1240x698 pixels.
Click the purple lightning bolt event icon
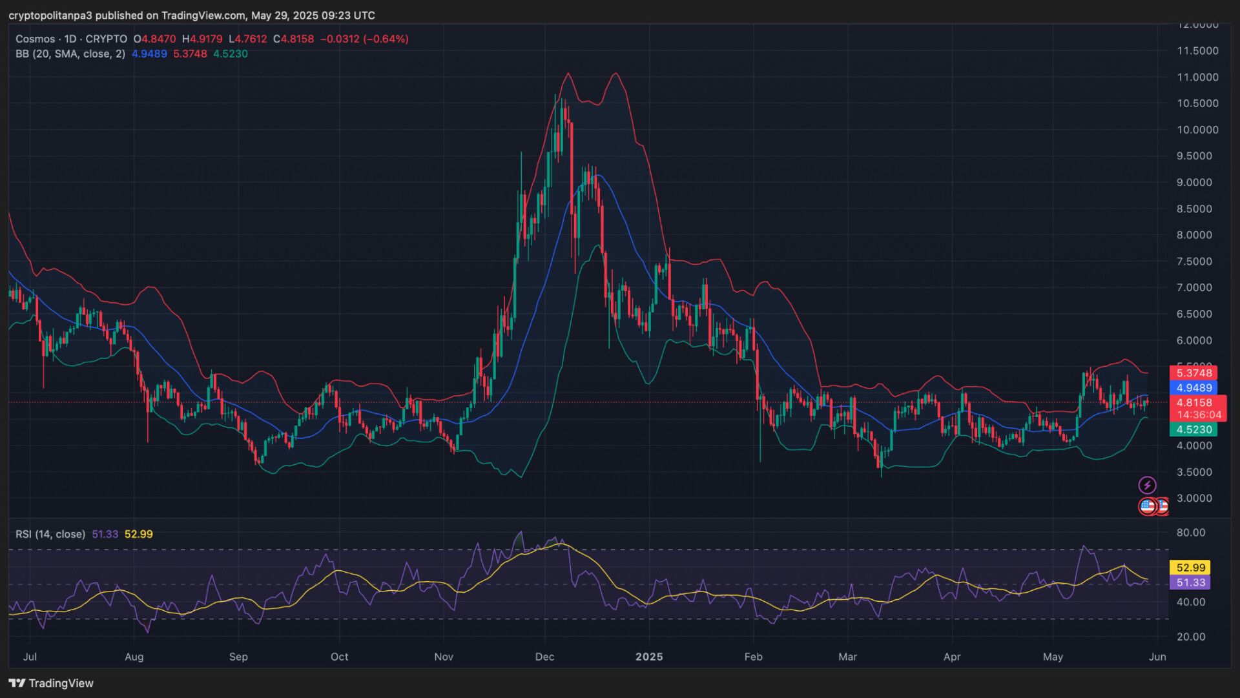[1147, 485]
